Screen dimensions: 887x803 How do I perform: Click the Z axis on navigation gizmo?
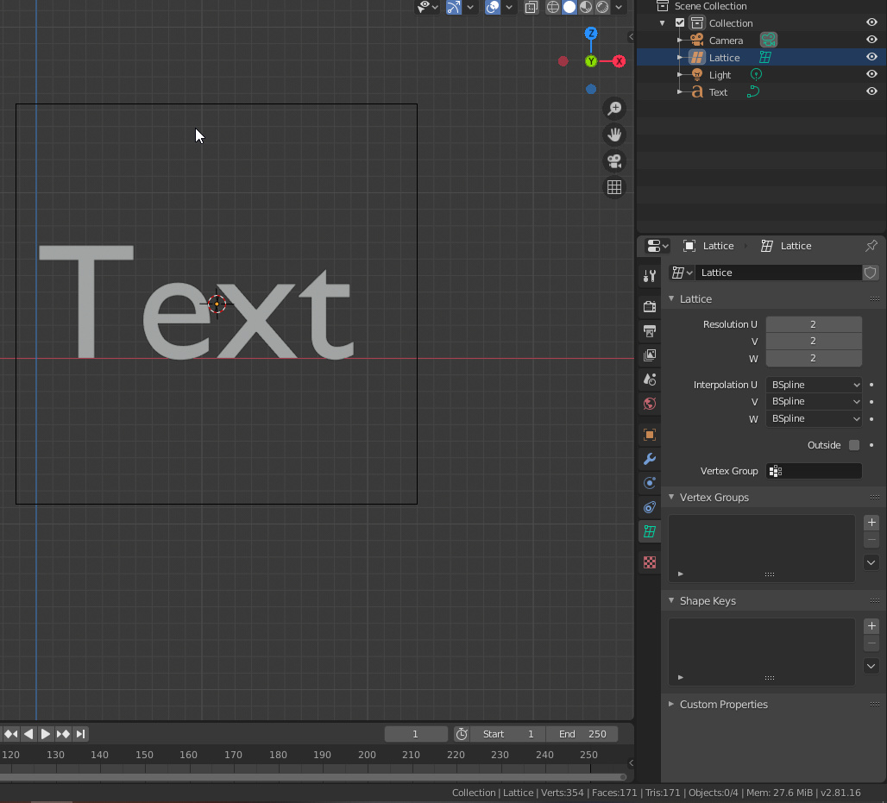(591, 34)
